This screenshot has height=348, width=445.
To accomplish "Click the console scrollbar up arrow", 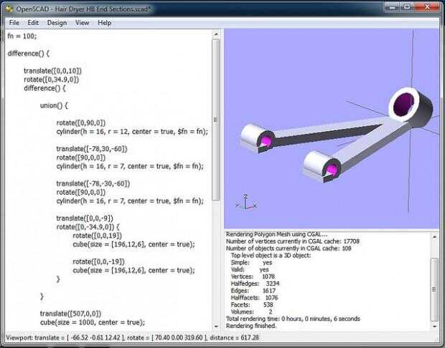I will (434, 237).
